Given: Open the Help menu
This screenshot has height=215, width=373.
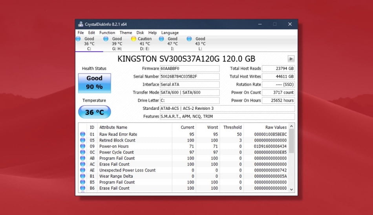Looking at the screenshot, I should (152, 33).
